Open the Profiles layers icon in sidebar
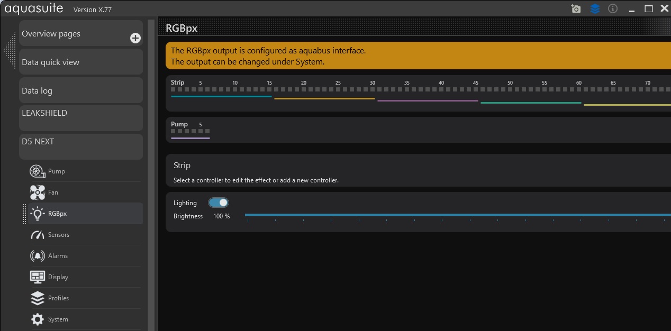671x331 pixels. [38, 298]
